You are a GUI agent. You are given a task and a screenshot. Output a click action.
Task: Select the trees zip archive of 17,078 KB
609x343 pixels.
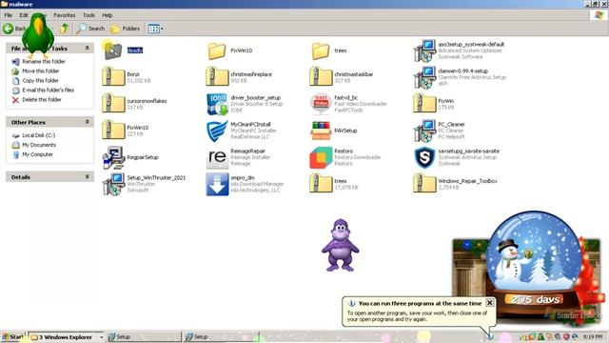tap(321, 184)
